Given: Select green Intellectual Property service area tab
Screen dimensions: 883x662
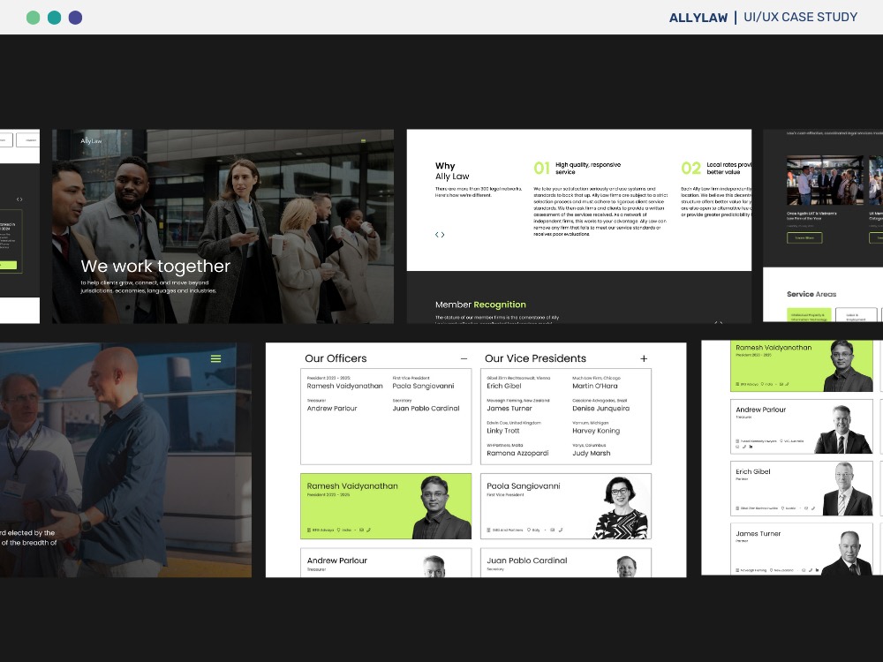Looking at the screenshot, I should pyautogui.click(x=808, y=316).
